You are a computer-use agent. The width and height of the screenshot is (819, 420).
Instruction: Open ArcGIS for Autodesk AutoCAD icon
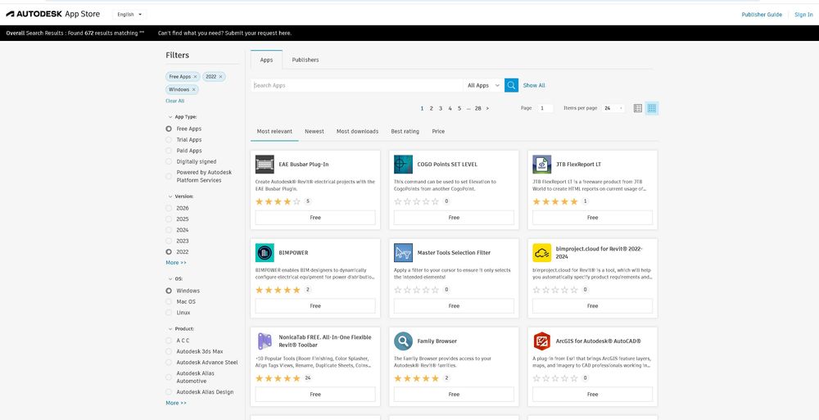[x=541, y=341]
